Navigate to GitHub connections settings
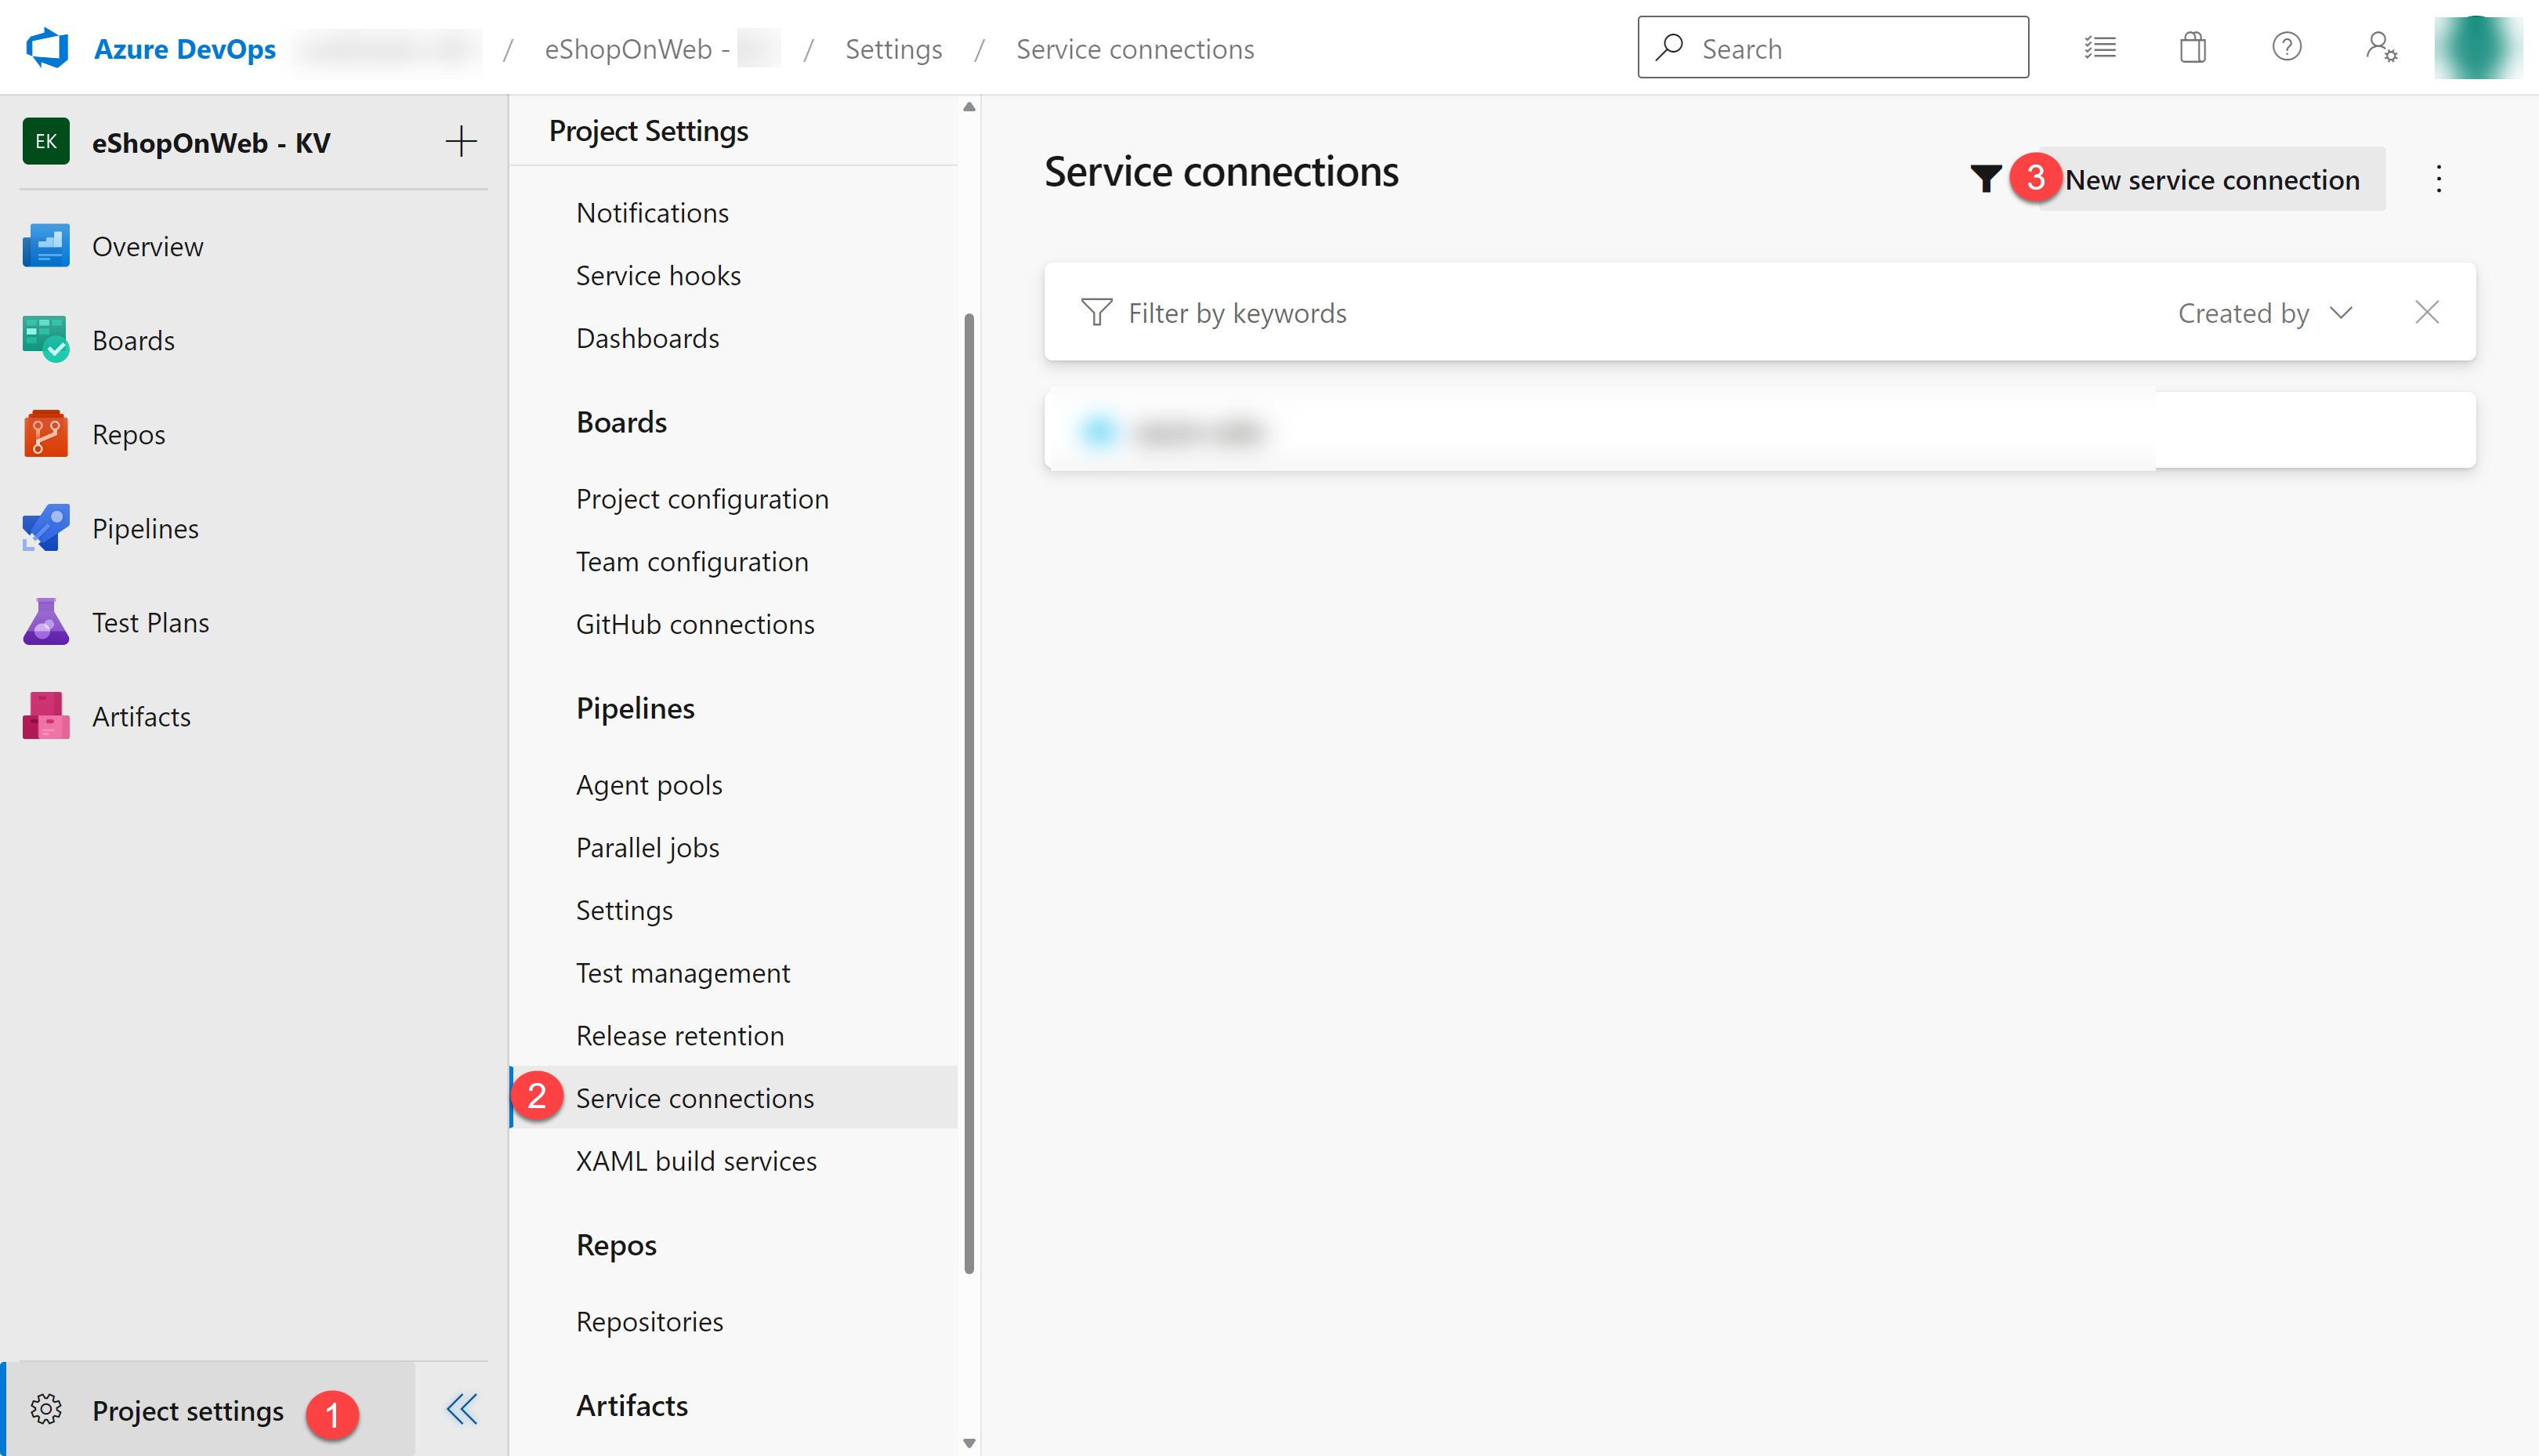The image size is (2539, 1456). 696,622
